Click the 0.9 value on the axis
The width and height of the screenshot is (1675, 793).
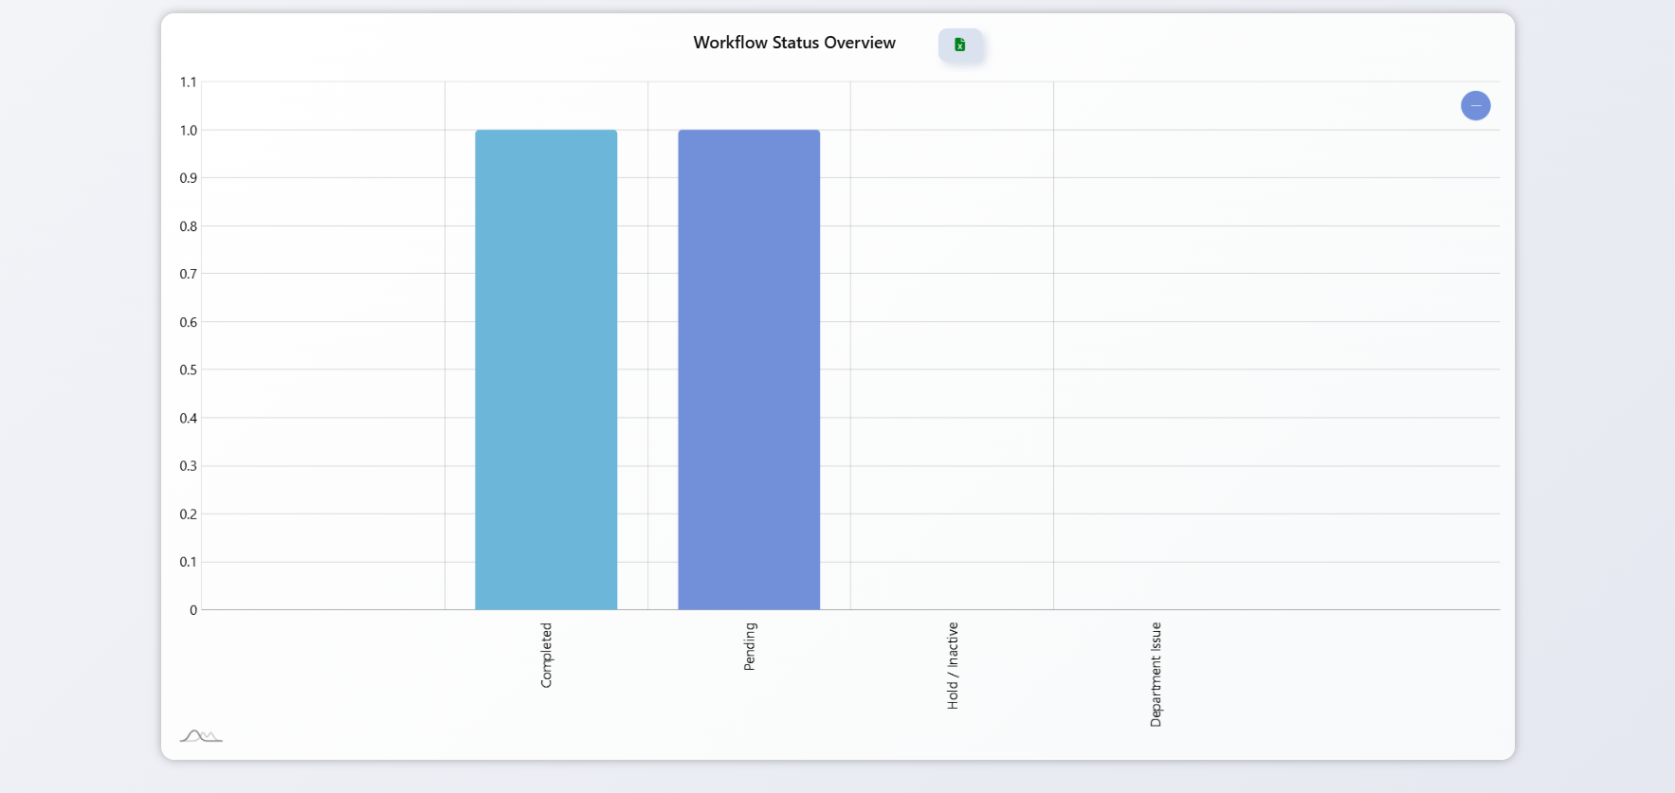pyautogui.click(x=189, y=178)
